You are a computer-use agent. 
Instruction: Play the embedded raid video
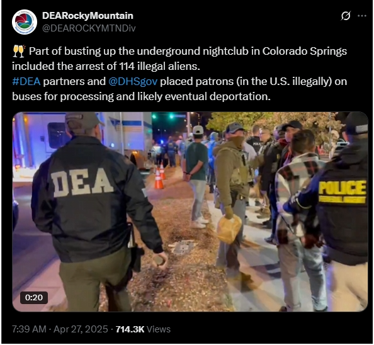click(190, 212)
